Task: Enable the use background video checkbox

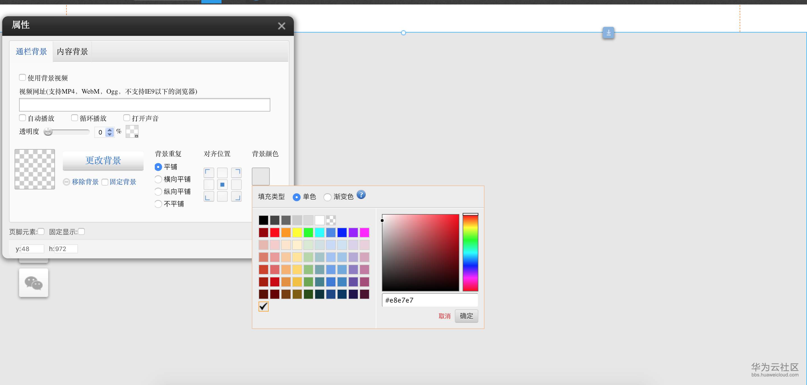Action: click(22, 77)
